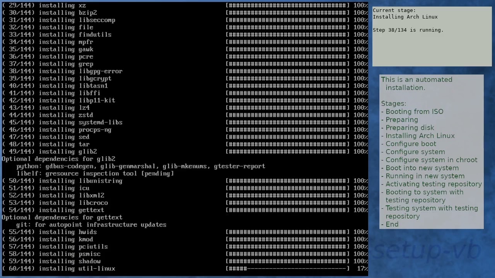Viewport: 495px width, 278px height.
Task: Click 'Optional dependencies for glib2' text
Action: coord(58,159)
